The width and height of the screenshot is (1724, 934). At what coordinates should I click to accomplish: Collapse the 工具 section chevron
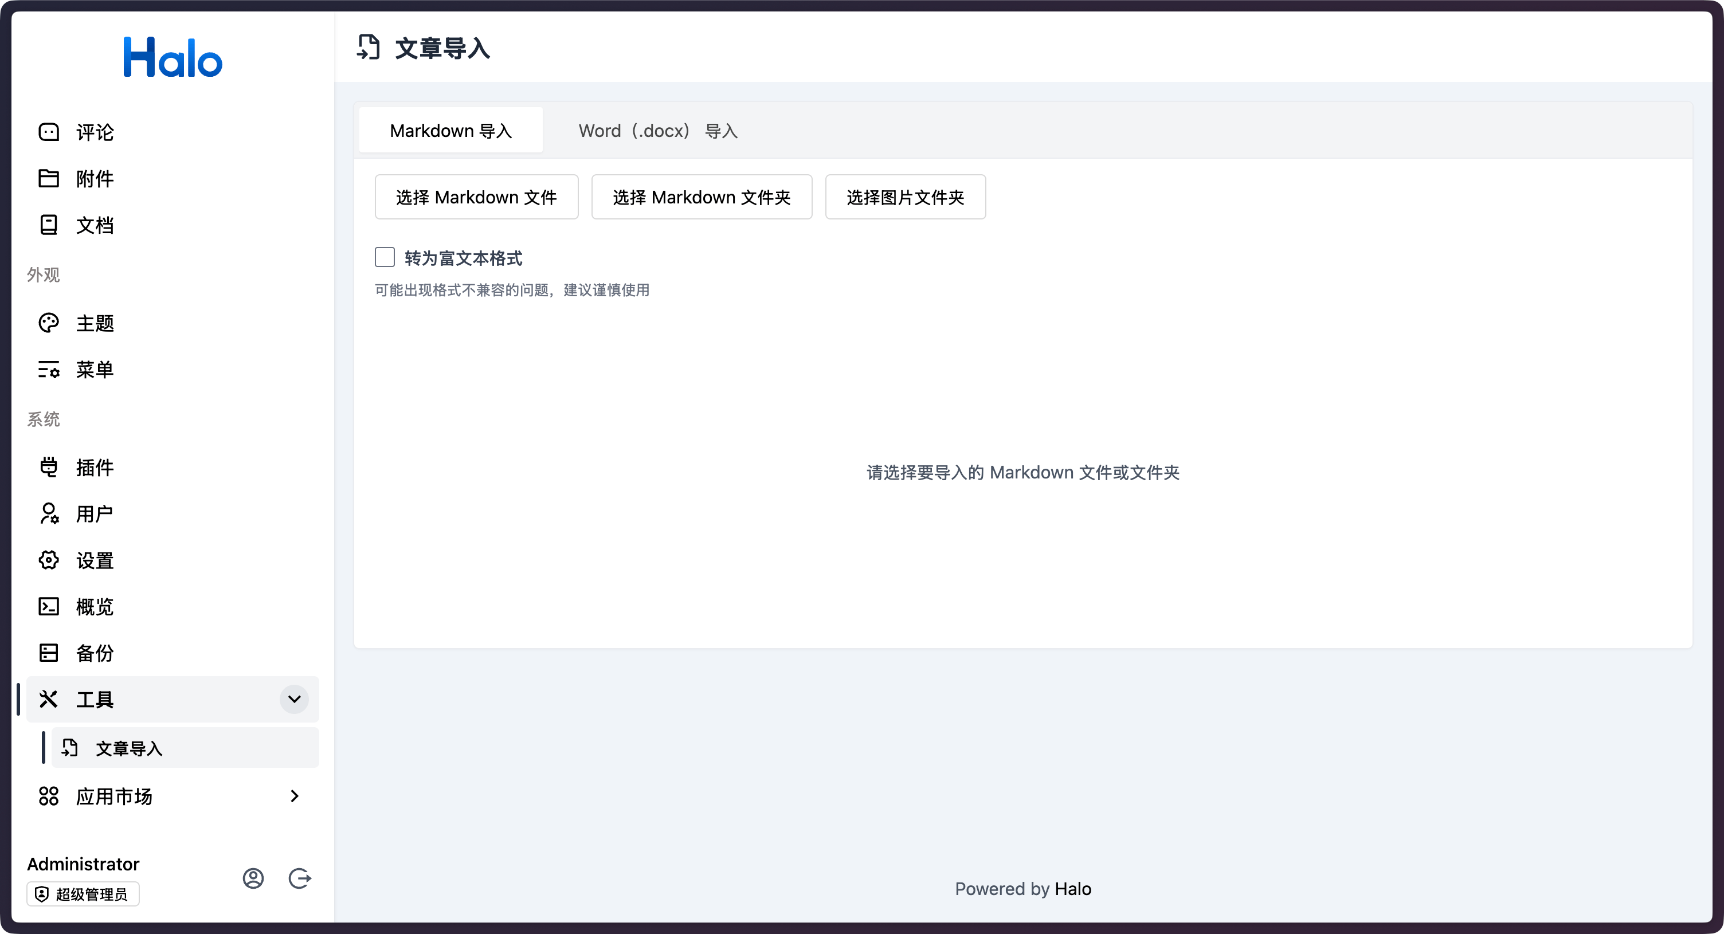click(293, 699)
